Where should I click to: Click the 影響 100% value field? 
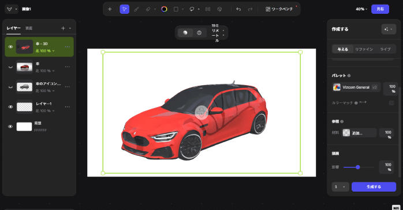pyautogui.click(x=387, y=167)
